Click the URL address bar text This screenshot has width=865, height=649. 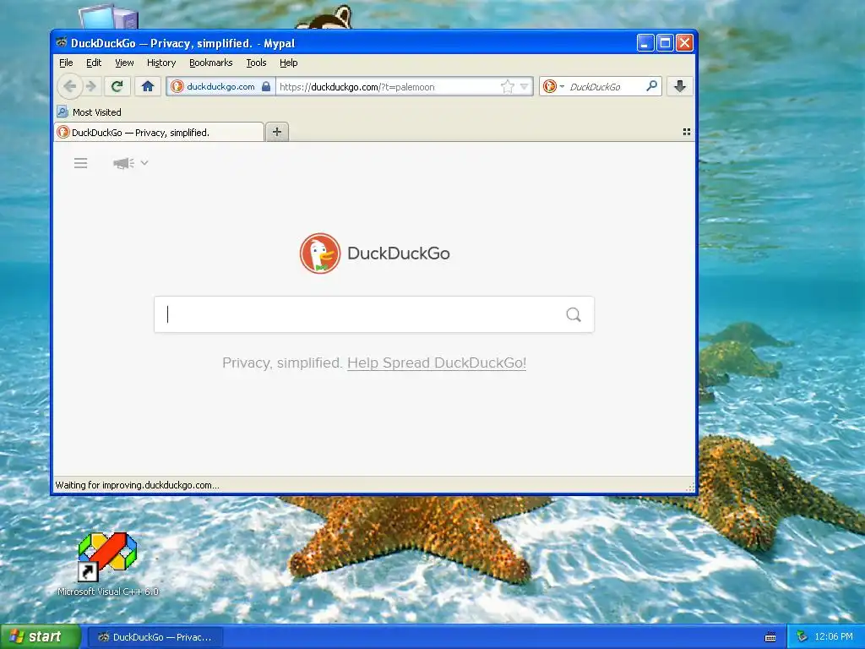[x=357, y=87]
